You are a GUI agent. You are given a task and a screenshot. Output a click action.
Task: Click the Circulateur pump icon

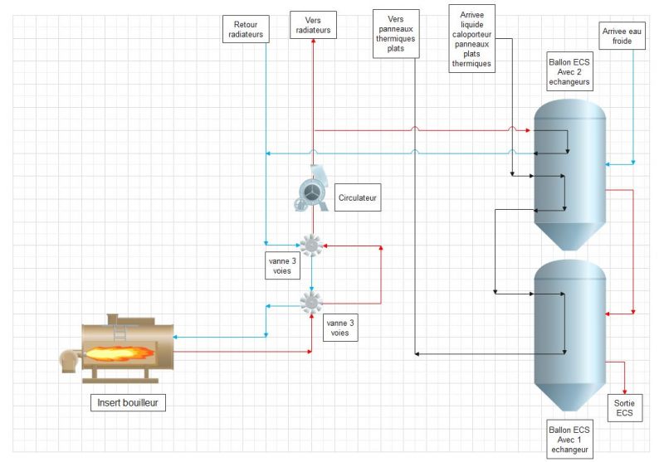(312, 188)
